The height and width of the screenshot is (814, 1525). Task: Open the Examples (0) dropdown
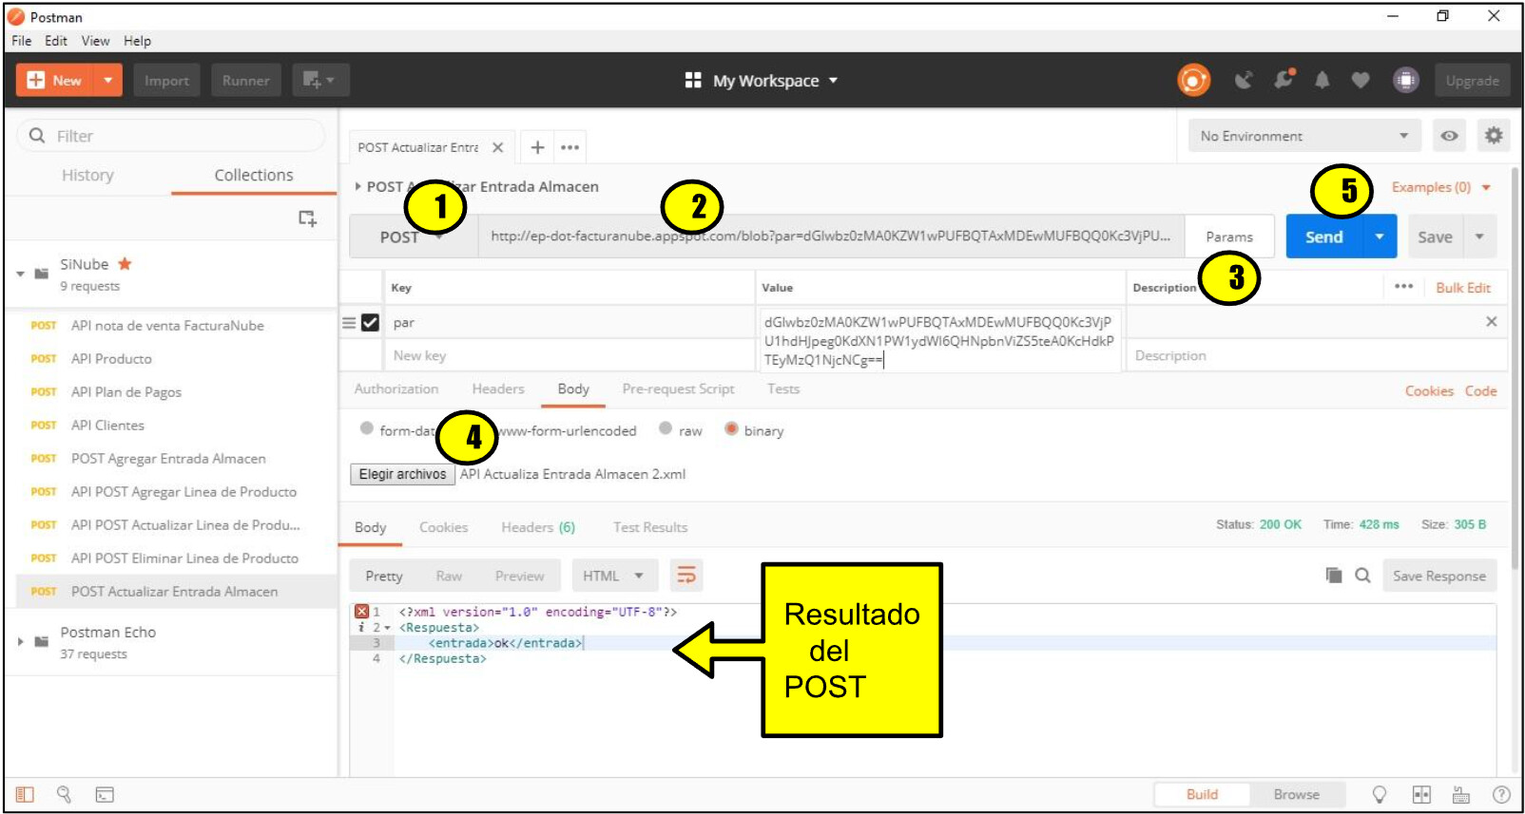[x=1441, y=187]
